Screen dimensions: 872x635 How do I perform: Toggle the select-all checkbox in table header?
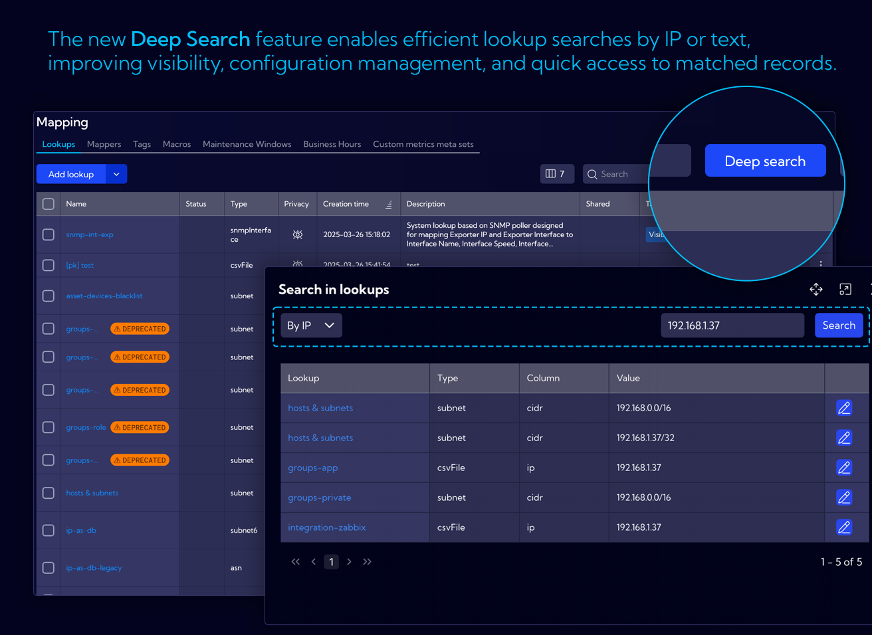coord(49,204)
